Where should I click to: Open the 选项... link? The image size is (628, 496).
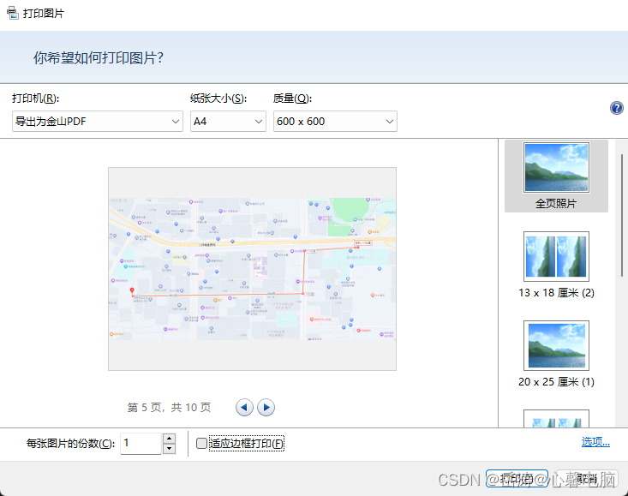click(x=595, y=442)
